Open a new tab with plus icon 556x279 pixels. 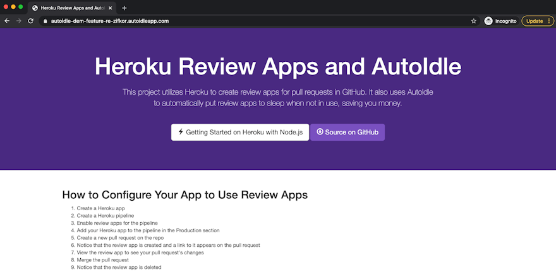[x=124, y=8]
